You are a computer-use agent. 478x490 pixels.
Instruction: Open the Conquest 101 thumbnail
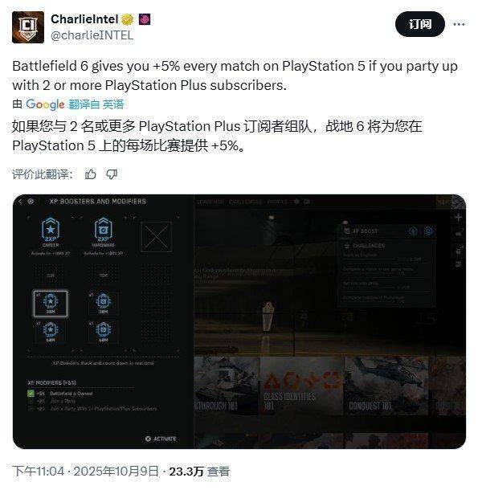pos(386,386)
